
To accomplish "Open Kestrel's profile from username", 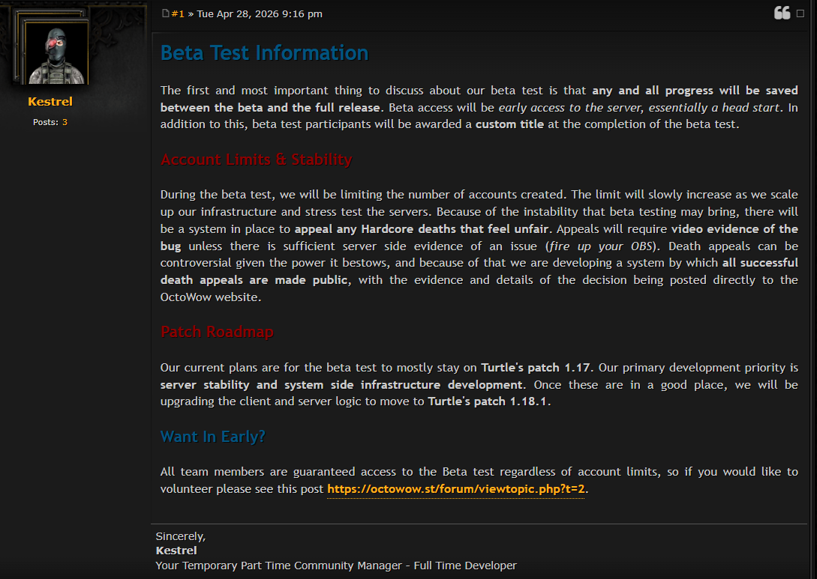I will 50,101.
